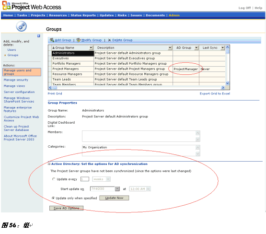Open the AD Group column filter dropdown
Image resolution: width=266 pixels, height=234 pixels.
[197, 48]
